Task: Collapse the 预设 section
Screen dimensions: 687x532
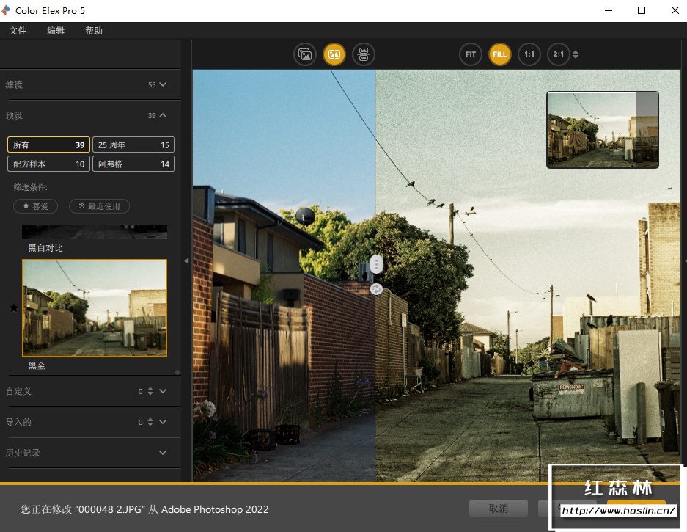Action: click(163, 115)
